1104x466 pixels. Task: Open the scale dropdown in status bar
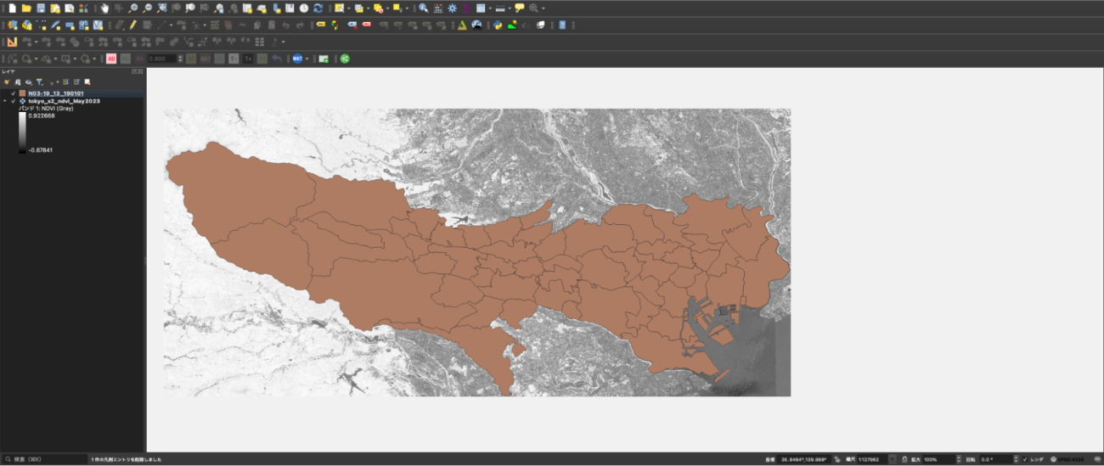point(892,459)
